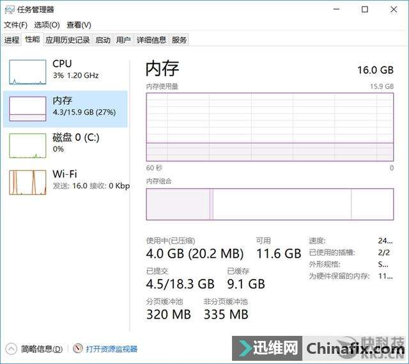Screen dimensions: 409x364
Task: Click the Task Manager title bar icon
Action: (x=10, y=10)
